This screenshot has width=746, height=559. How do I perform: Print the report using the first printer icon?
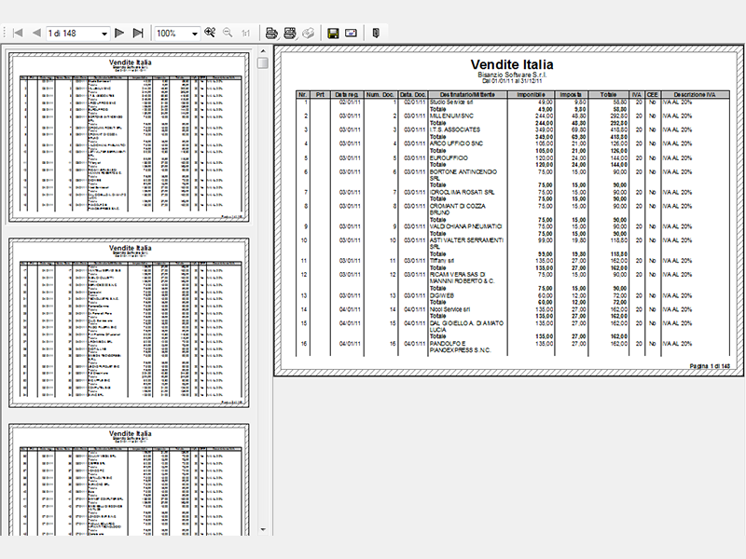click(x=271, y=33)
